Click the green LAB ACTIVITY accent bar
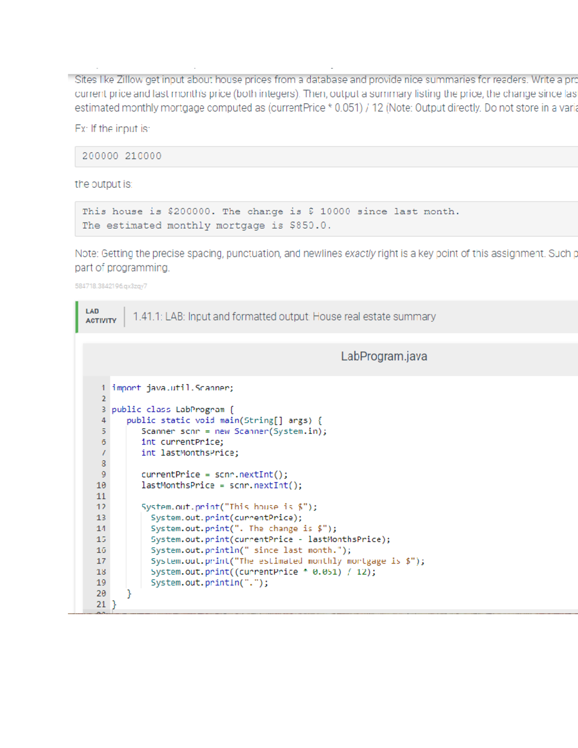Viewport: 578px width, 748px height. (77, 317)
